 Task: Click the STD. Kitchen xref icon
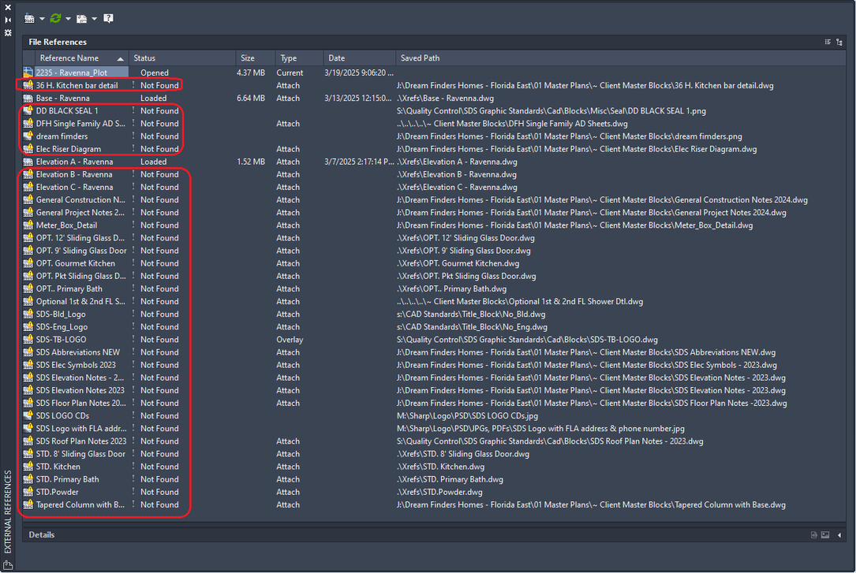click(28, 466)
